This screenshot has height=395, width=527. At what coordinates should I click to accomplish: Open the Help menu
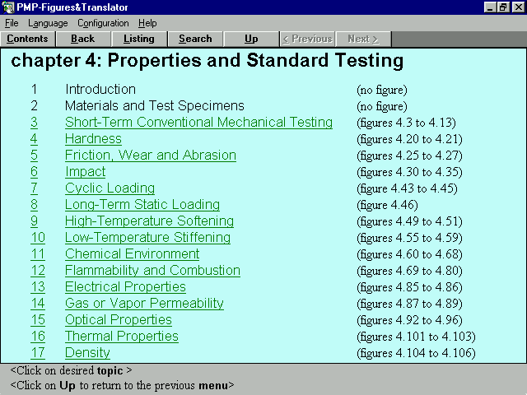pyautogui.click(x=147, y=23)
